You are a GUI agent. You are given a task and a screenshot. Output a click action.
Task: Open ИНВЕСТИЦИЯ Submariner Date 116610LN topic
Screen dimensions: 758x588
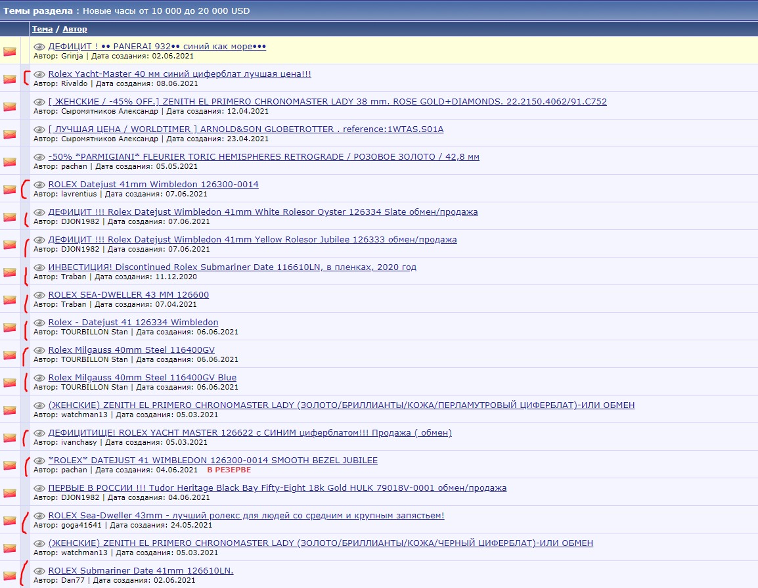(232, 267)
